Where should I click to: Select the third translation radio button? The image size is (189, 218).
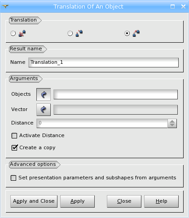point(127,33)
